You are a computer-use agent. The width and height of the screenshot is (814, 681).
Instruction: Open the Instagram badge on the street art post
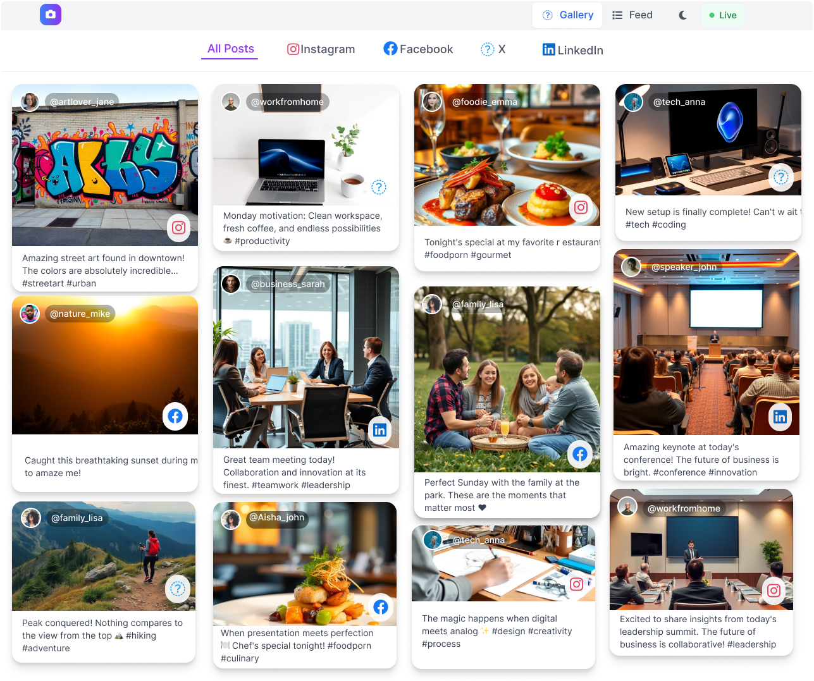click(x=179, y=228)
